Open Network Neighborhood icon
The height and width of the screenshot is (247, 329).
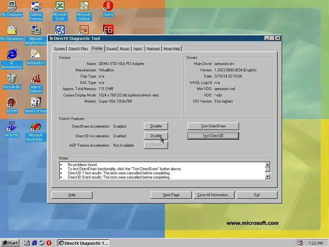click(x=36, y=35)
